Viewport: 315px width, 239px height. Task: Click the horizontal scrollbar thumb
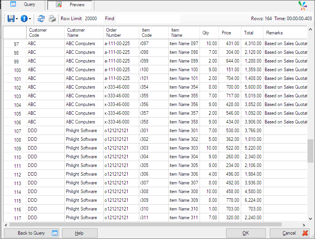[146, 225]
